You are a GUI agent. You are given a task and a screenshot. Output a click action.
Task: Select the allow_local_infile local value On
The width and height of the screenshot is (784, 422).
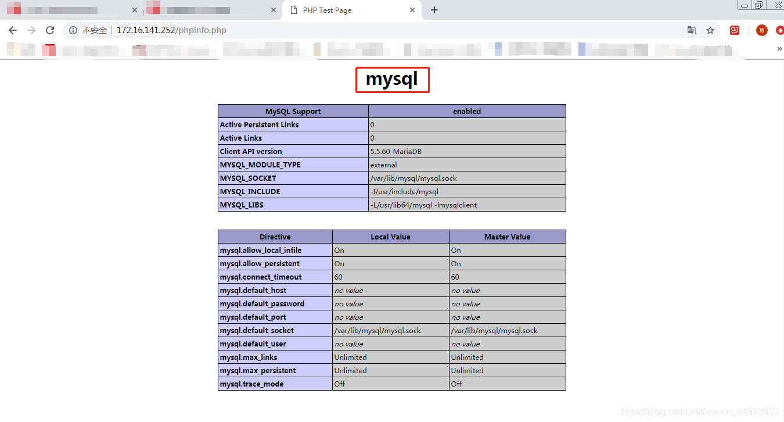[339, 250]
